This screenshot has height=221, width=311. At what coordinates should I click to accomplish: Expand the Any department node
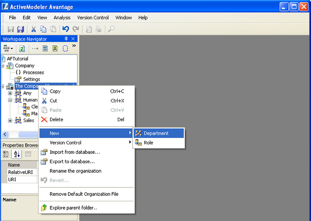[x=10, y=93]
